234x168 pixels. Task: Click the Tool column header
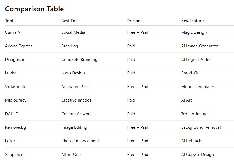9,21
